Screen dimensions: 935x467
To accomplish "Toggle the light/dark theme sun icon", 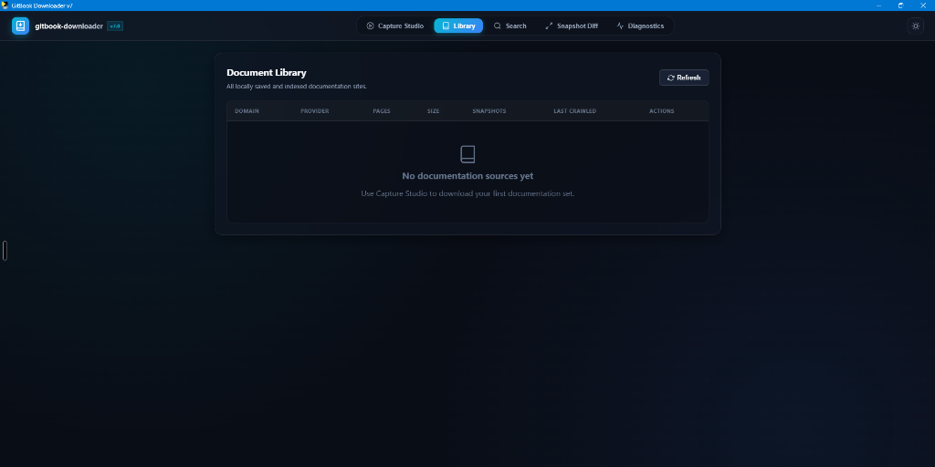I will (x=915, y=26).
